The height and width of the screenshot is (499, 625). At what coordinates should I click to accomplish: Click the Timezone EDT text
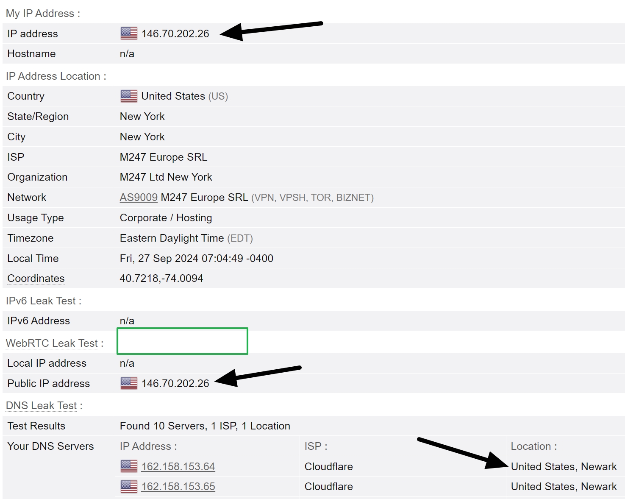point(240,238)
